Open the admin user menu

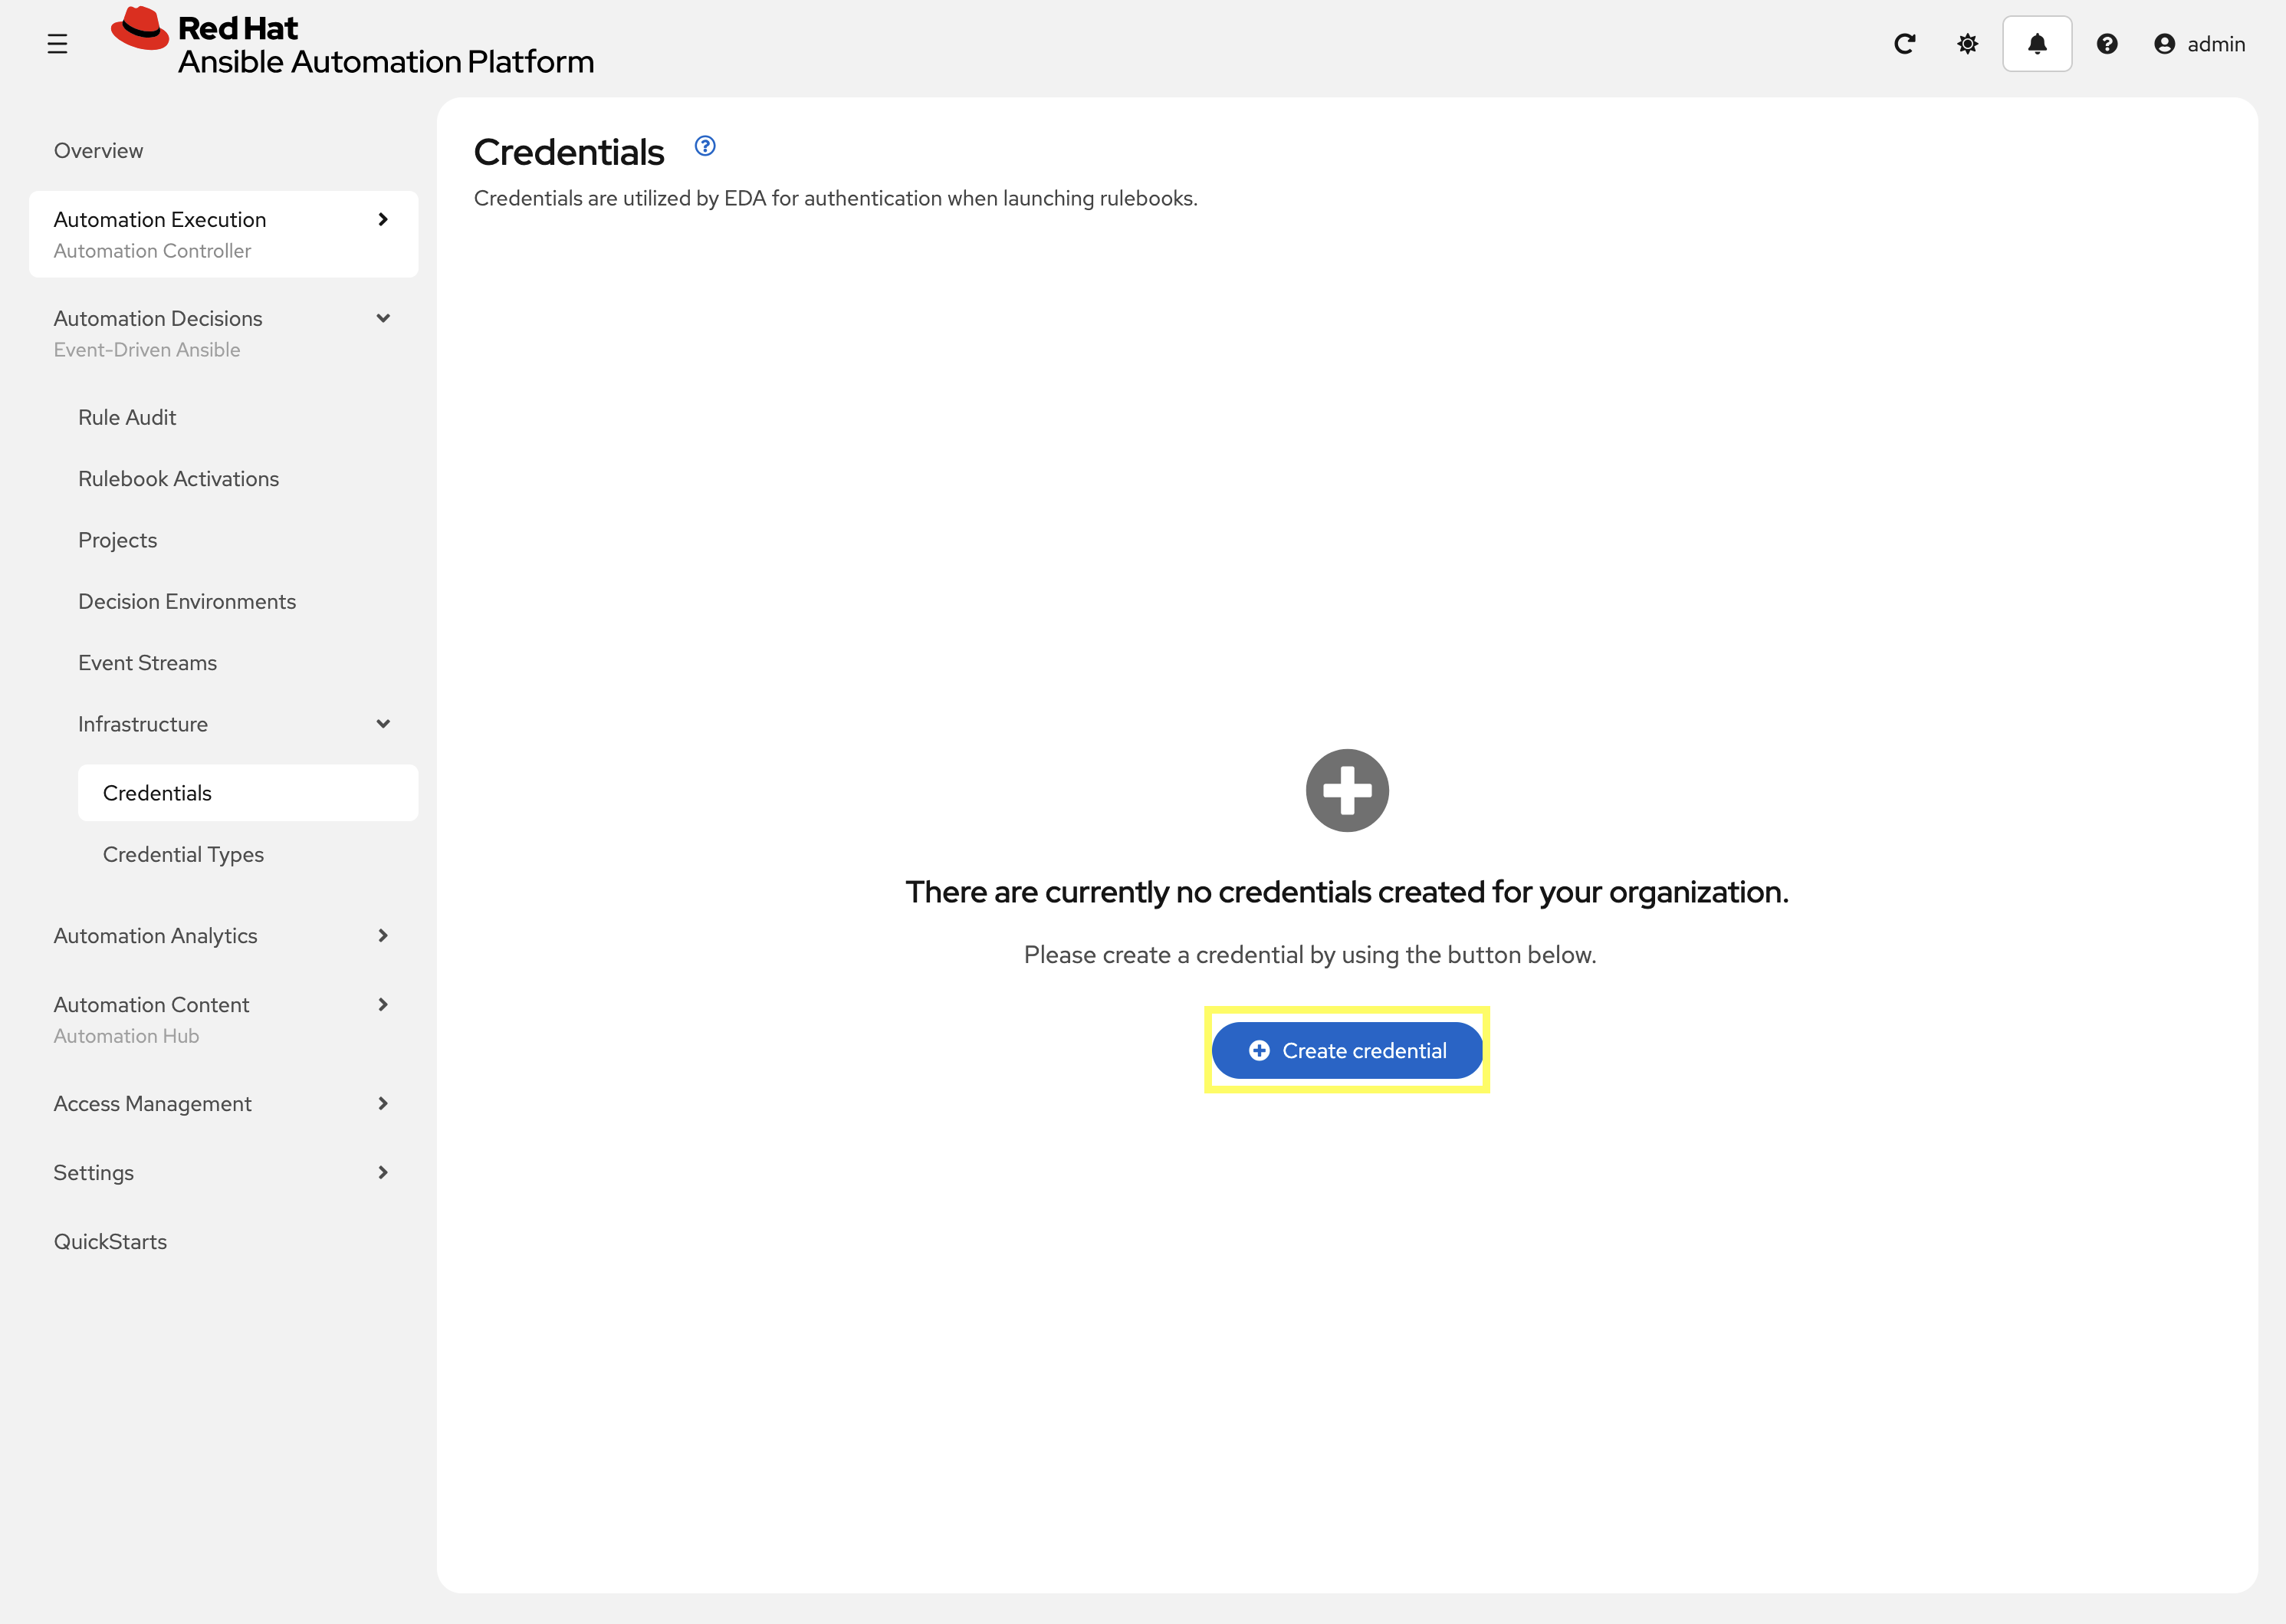tap(2198, 44)
